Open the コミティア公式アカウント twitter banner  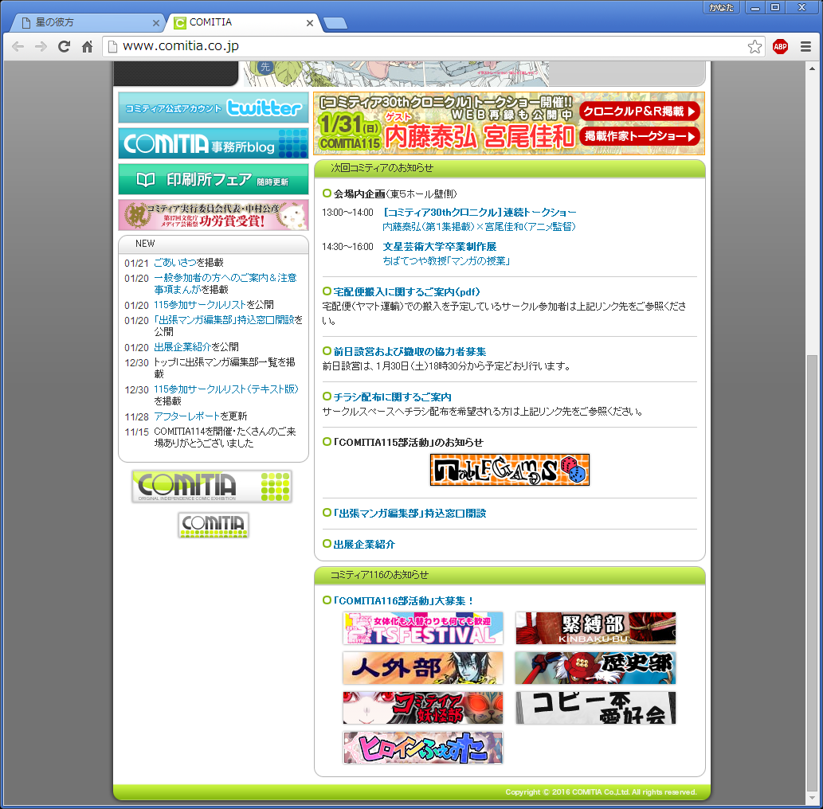(213, 108)
